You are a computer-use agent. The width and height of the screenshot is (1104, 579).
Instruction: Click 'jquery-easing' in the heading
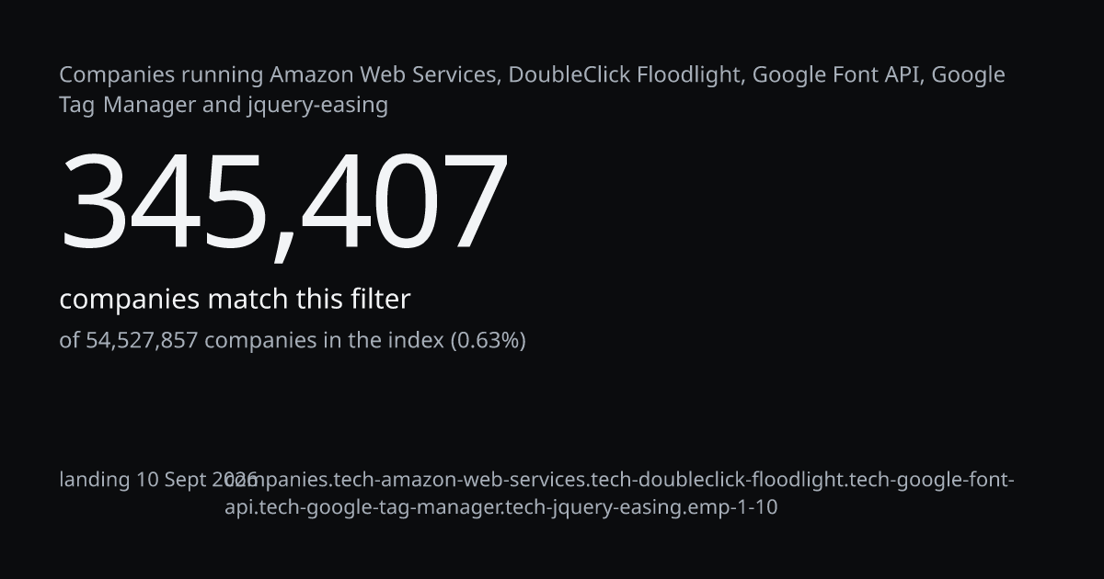(x=317, y=105)
